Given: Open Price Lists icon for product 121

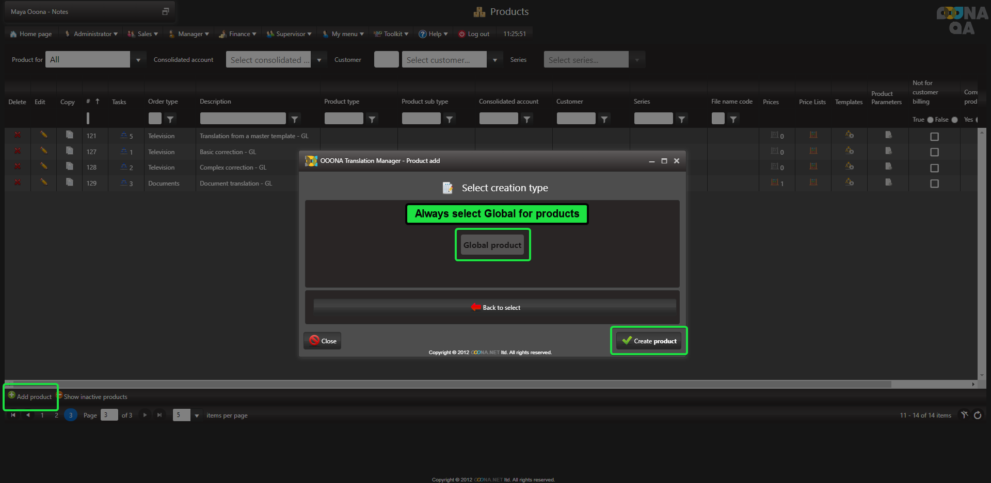Looking at the screenshot, I should (x=813, y=135).
